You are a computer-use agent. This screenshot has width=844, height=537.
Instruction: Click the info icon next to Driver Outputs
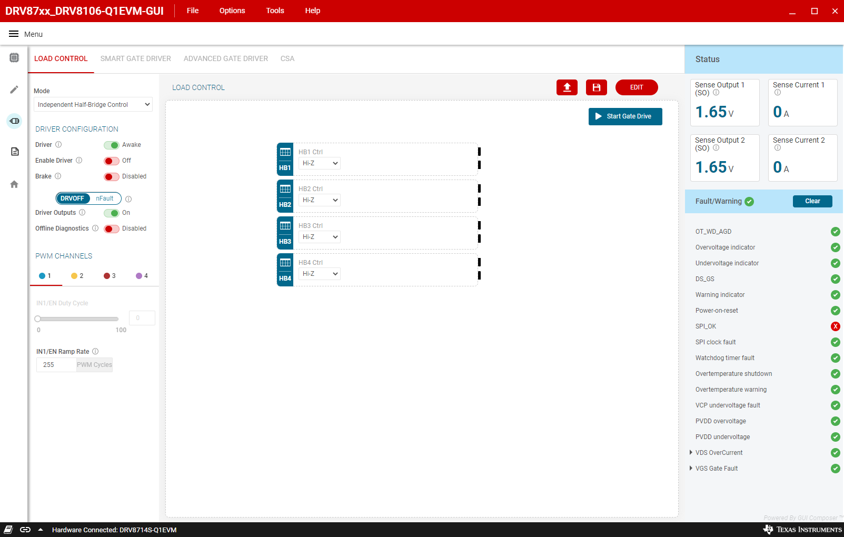point(82,213)
